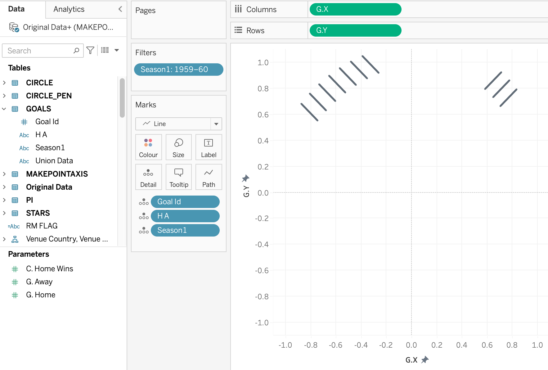This screenshot has width=548, height=370.
Task: Click the pin icon on G.Y axis
Action: 246,178
